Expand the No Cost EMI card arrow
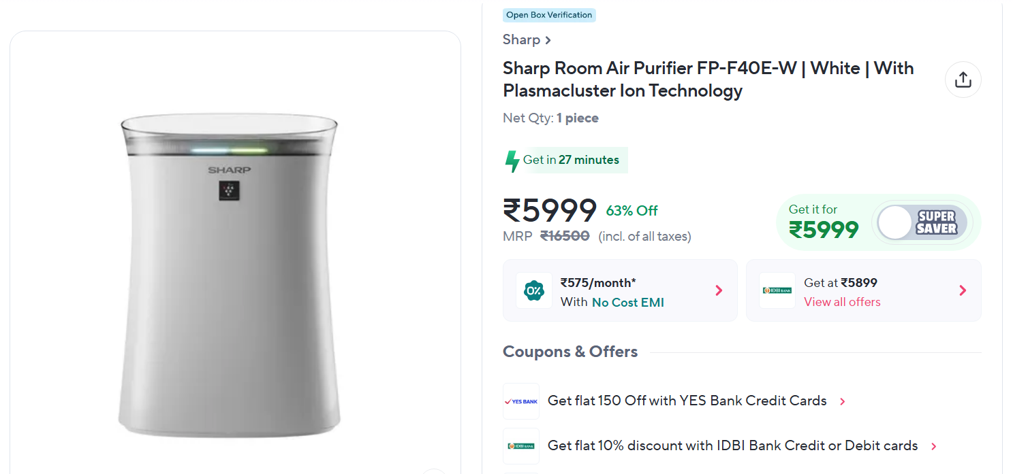The width and height of the screenshot is (1013, 474). 719,291
